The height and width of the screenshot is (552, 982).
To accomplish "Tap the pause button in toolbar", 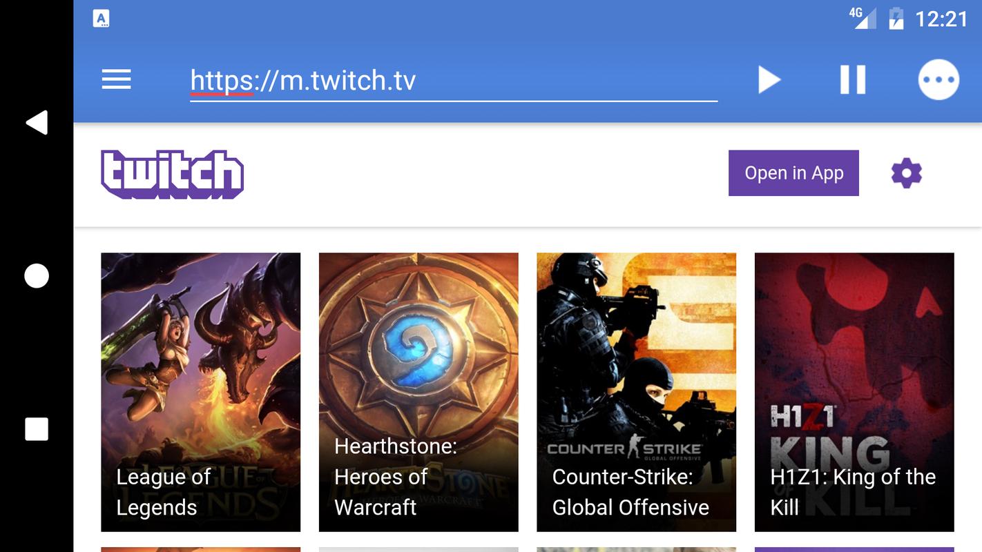I will [853, 80].
